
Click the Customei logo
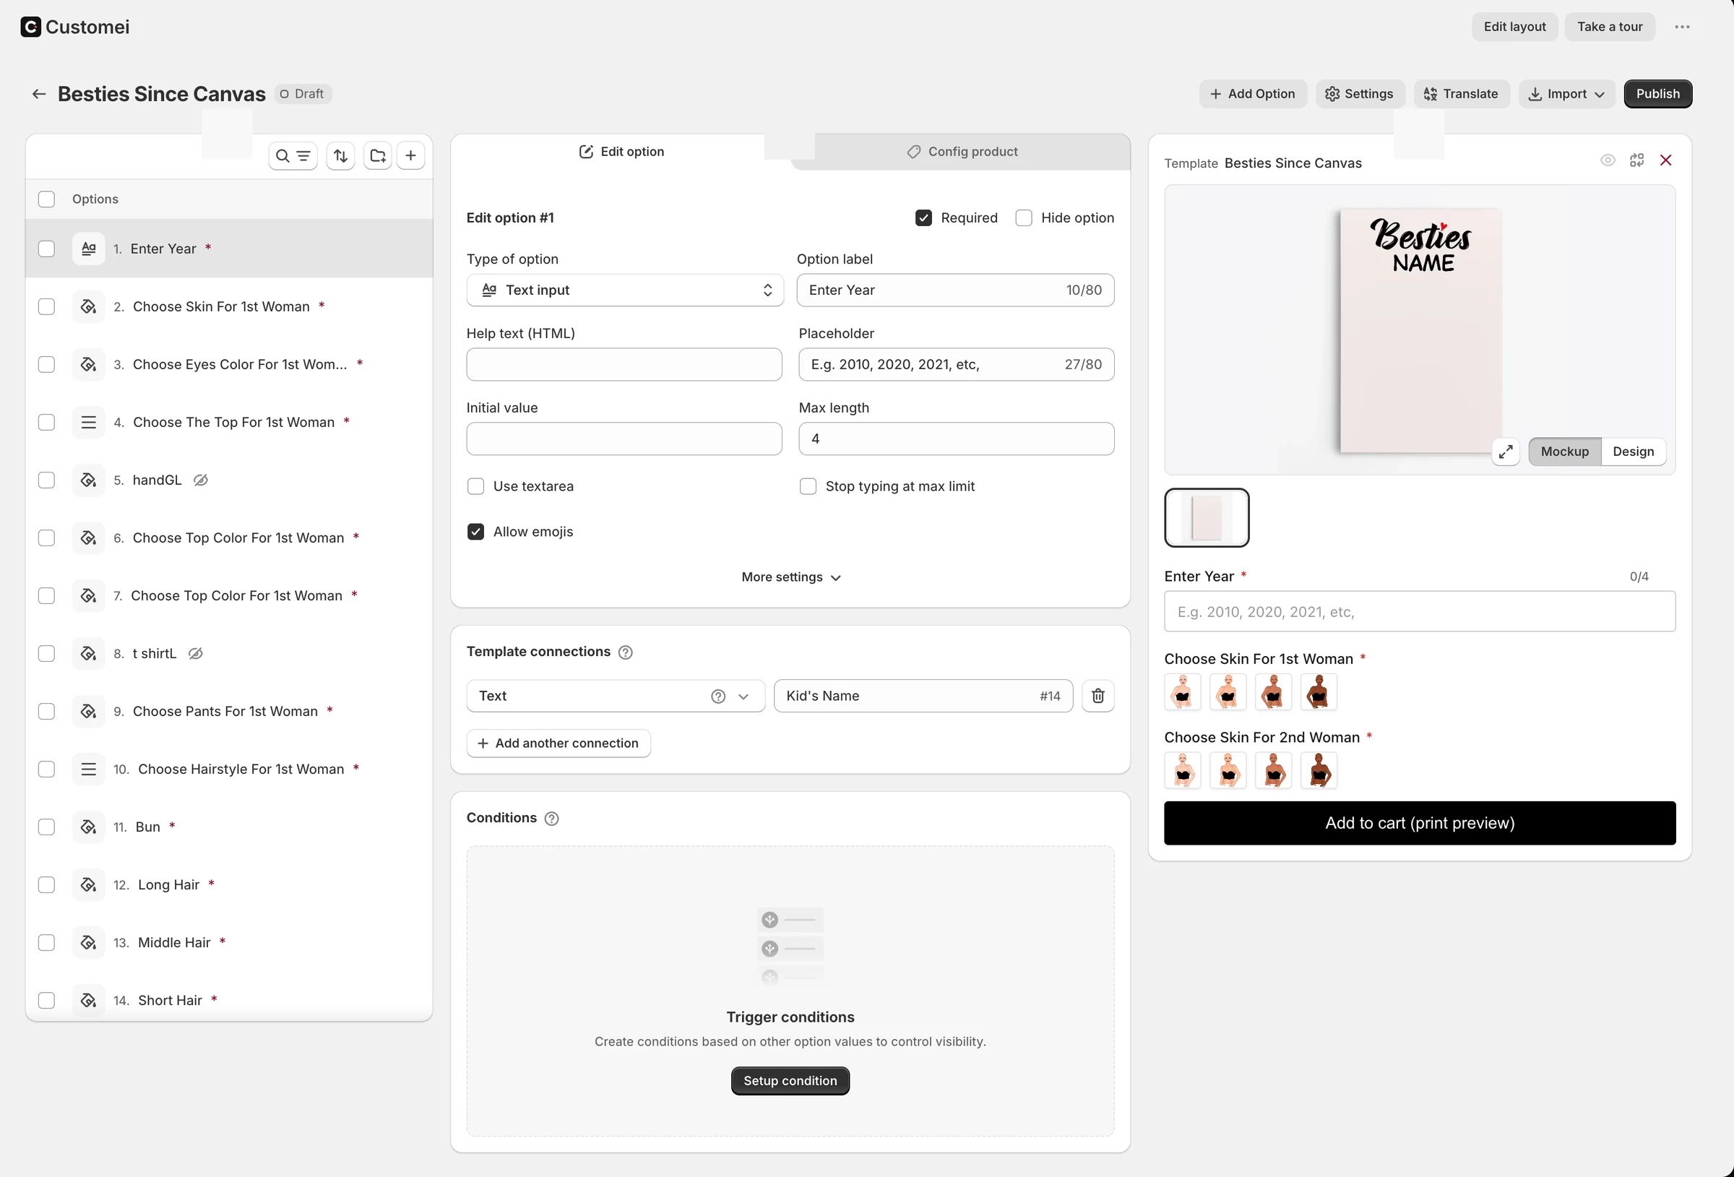(x=74, y=27)
